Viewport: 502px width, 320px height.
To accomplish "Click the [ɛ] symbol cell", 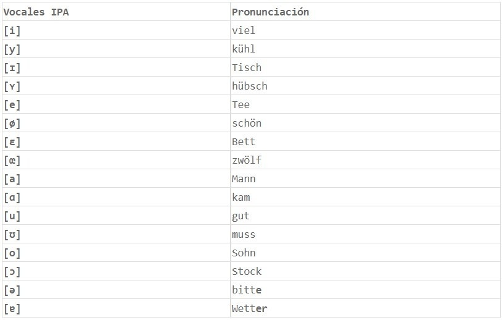I will [x=12, y=141].
